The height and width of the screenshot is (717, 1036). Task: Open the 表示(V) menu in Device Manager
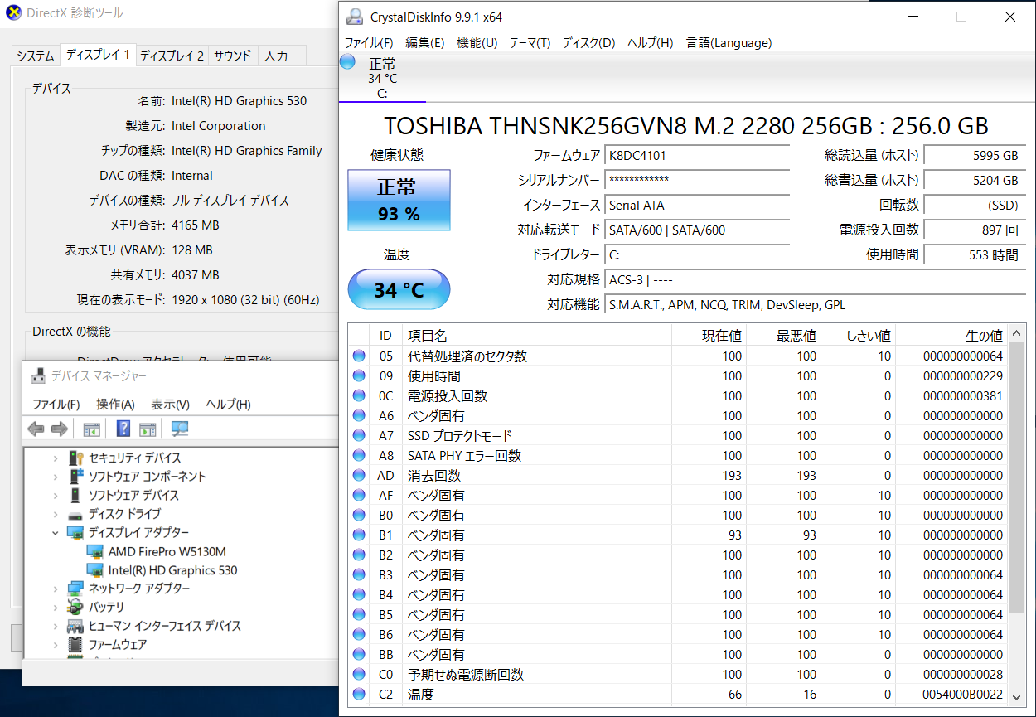coord(170,405)
